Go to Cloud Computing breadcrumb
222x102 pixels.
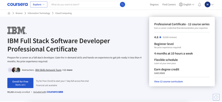[x=63, y=13]
